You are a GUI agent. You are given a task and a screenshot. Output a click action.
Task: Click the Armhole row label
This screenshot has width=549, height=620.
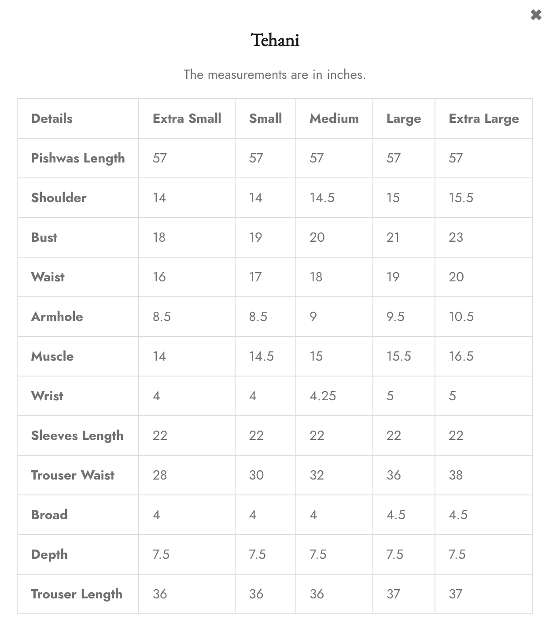57,317
